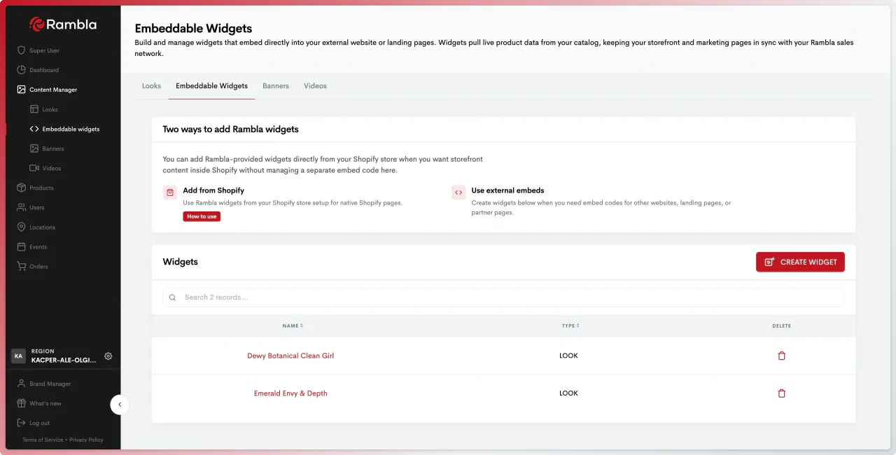896x455 pixels.
Task: Click the Content Manager image icon
Action: pos(22,90)
